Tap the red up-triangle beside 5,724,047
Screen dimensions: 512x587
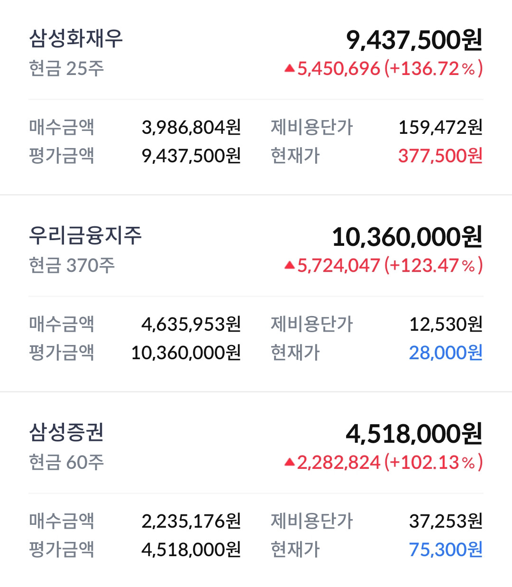point(289,266)
